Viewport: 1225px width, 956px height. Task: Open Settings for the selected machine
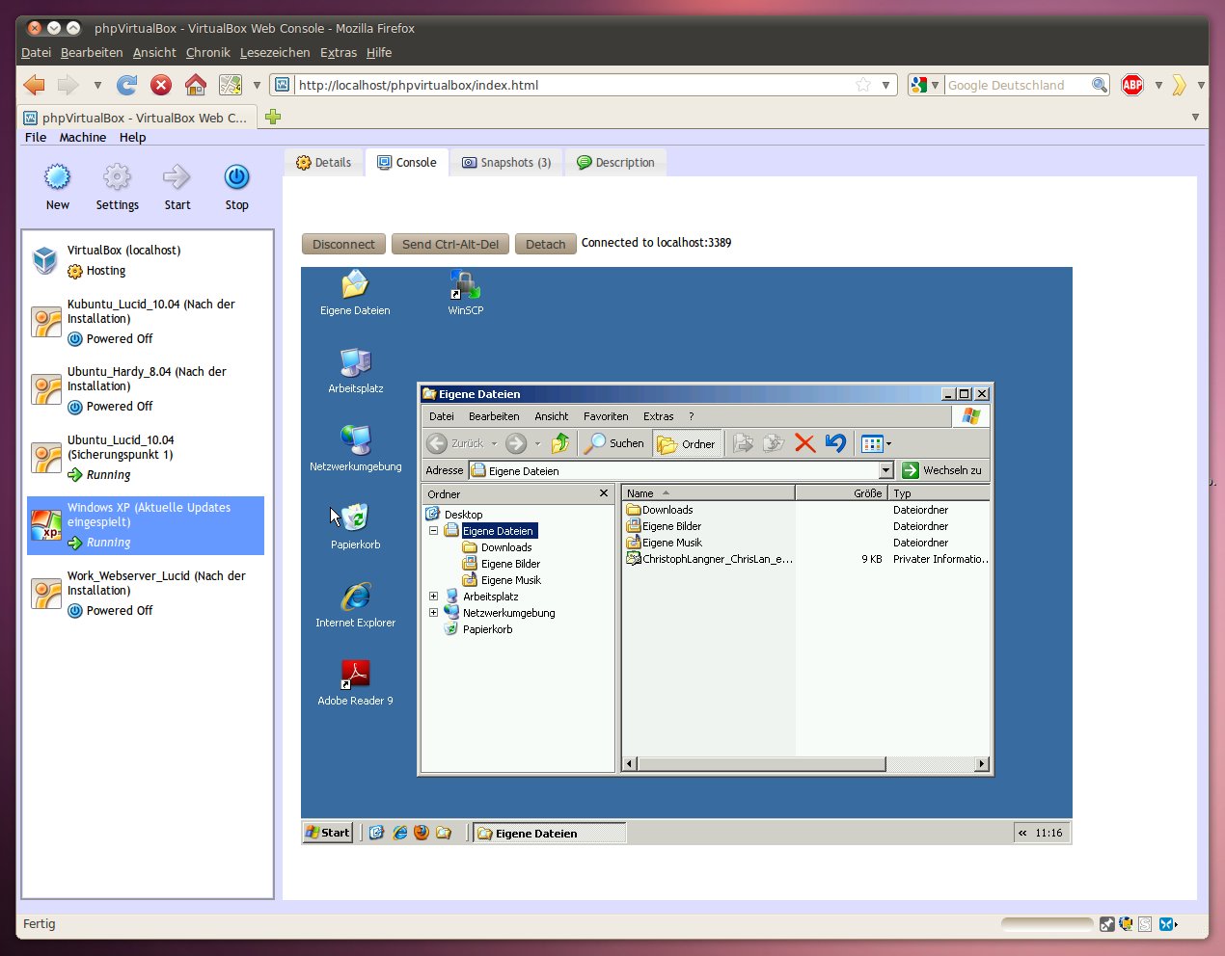(x=117, y=177)
